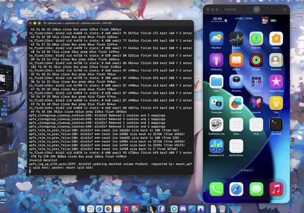Expand the VNC toolbar overflow chevrons
304x213 pixels.
pyautogui.click(x=284, y=10)
